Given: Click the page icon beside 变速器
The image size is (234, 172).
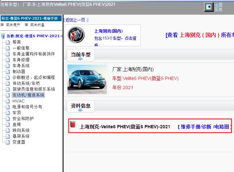Looking at the screenshot, I should coord(8,142).
